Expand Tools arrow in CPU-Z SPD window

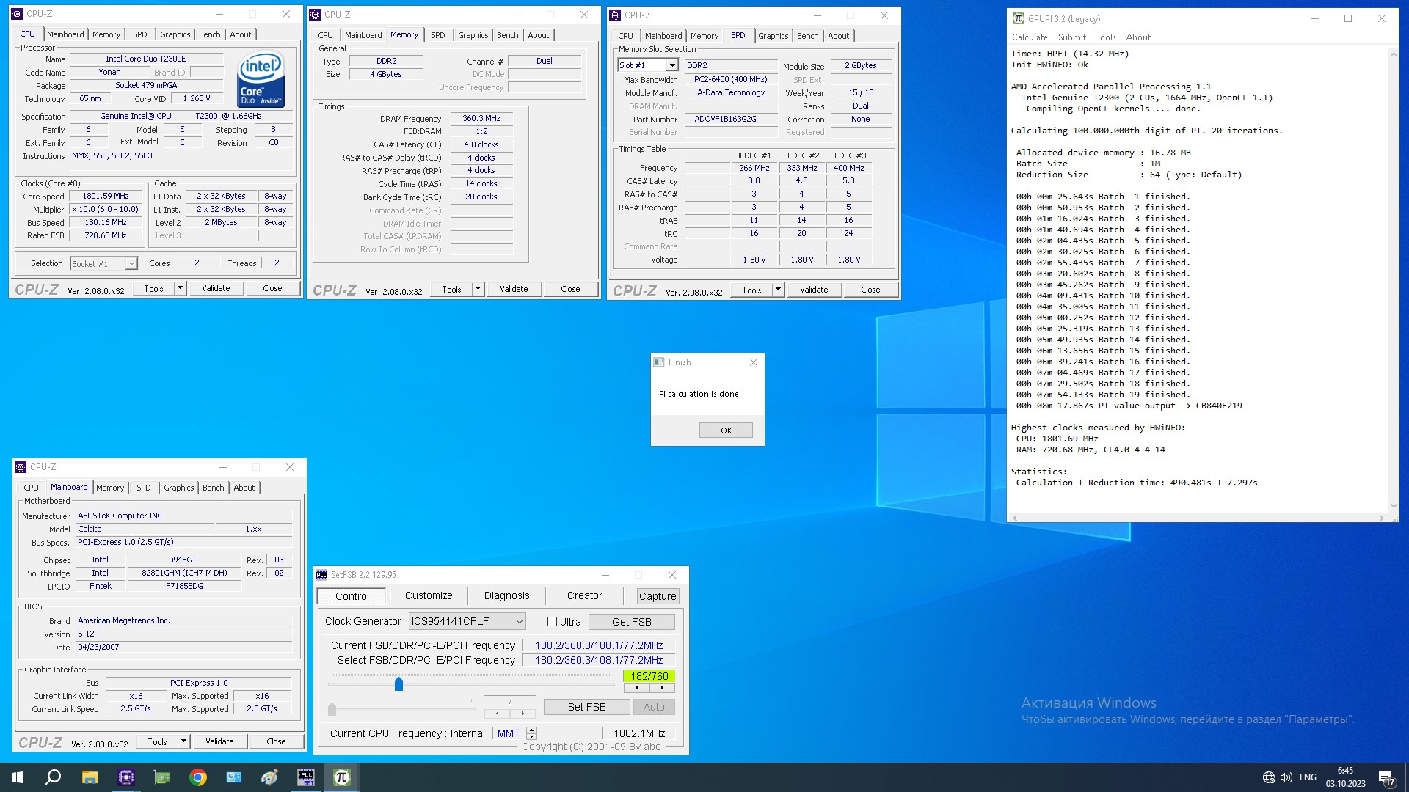pos(778,290)
